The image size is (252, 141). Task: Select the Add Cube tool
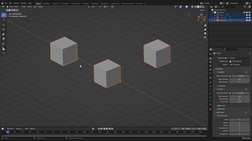tap(4, 54)
